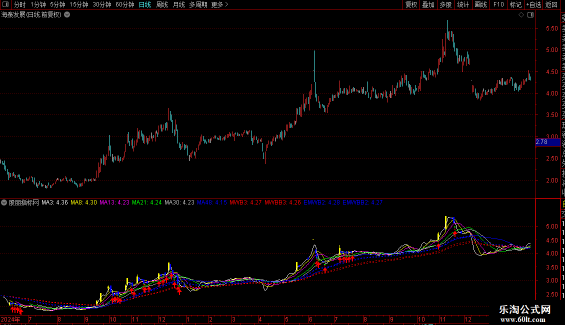
Task: Click the MA21: 4.24 value
Action: click(146, 202)
